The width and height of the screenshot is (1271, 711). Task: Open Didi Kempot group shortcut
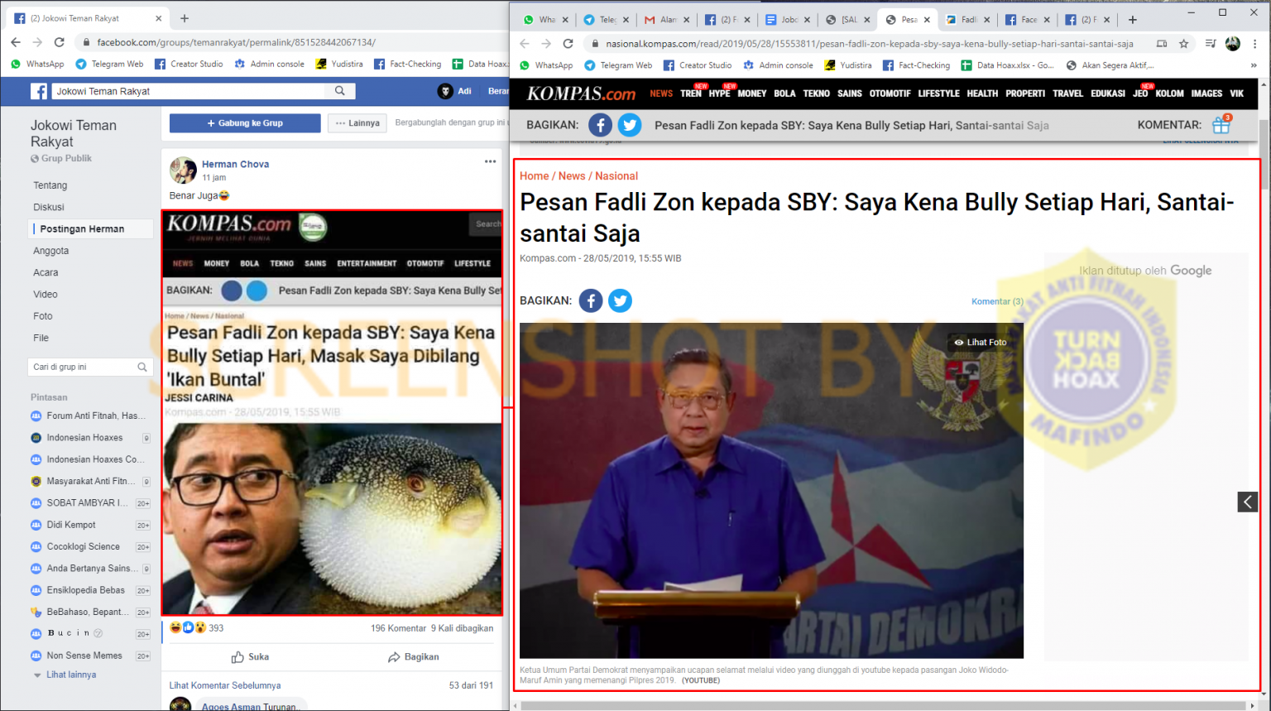(71, 525)
